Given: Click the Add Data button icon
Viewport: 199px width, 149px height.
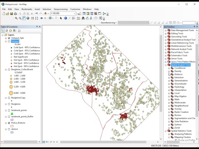Looking at the screenshot, I should pos(45,14).
